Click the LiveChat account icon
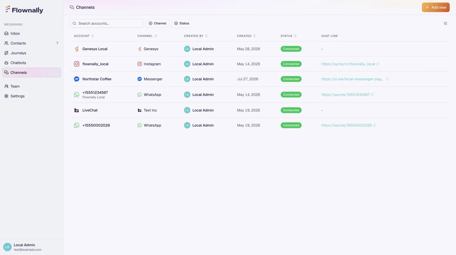The width and height of the screenshot is (456, 255). 77,110
